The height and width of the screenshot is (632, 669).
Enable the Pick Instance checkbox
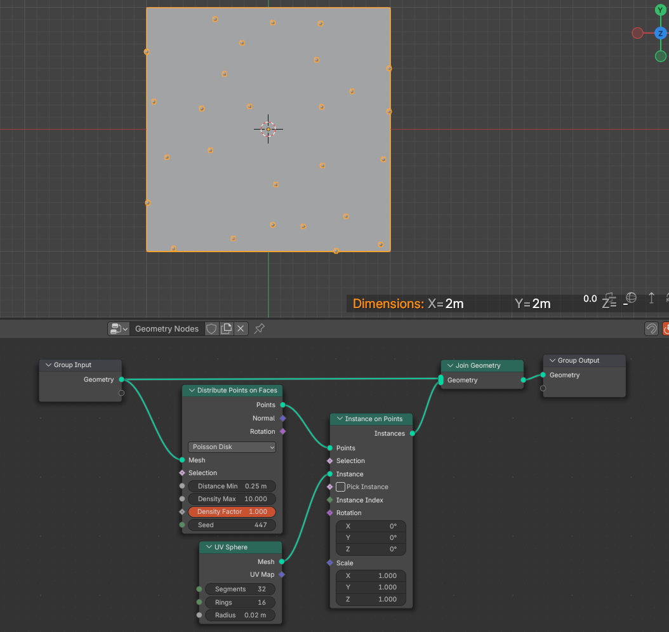coord(340,487)
